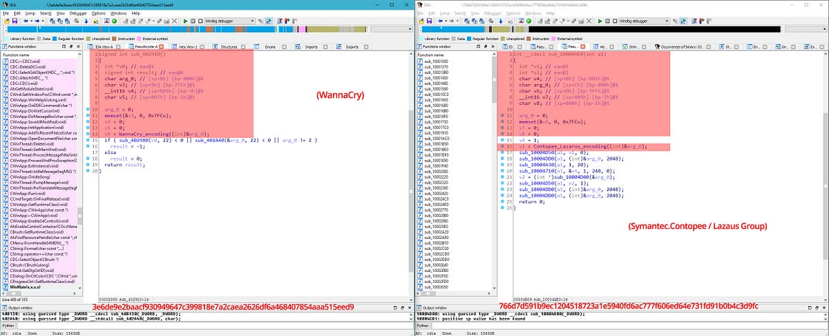Switch to Exports tab in left IDA
Image resolution: width=829 pixels, height=336 pixels.
352,47
